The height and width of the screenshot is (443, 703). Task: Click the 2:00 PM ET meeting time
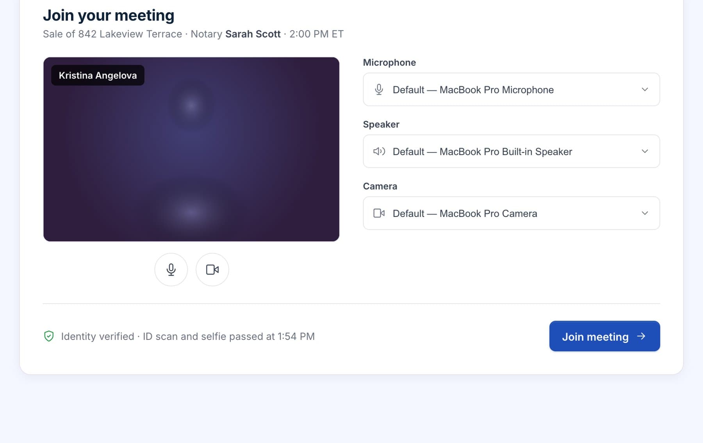click(316, 34)
